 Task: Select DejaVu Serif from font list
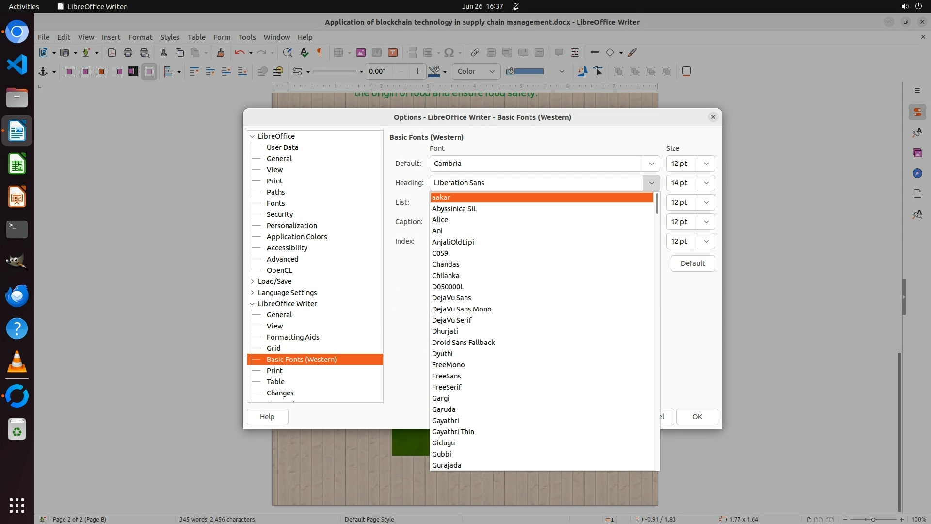[452, 320]
